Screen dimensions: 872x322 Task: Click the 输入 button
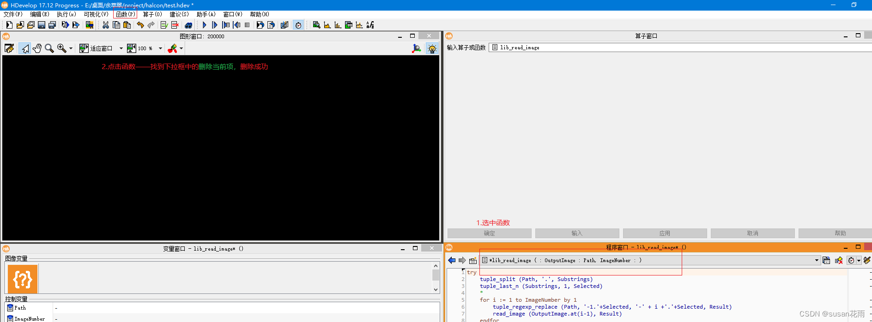coord(577,233)
